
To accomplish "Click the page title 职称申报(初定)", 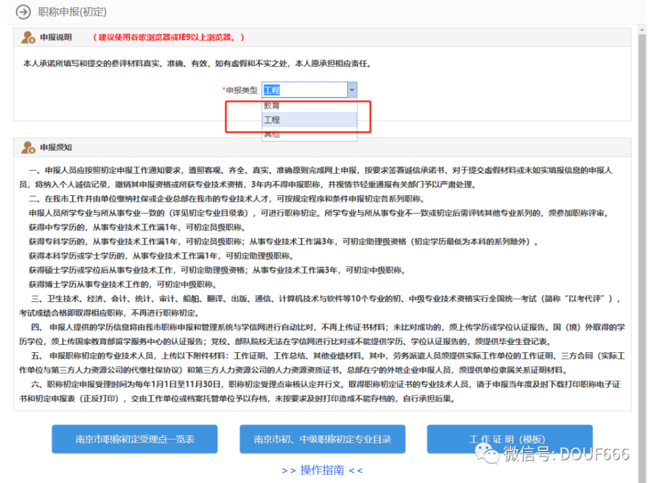I will pos(72,12).
